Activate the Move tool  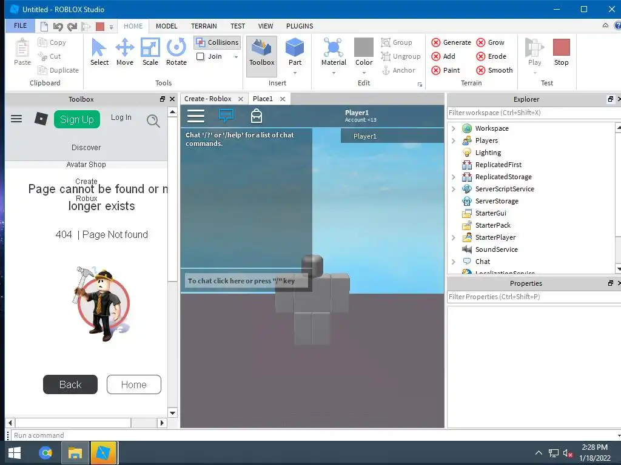(125, 48)
